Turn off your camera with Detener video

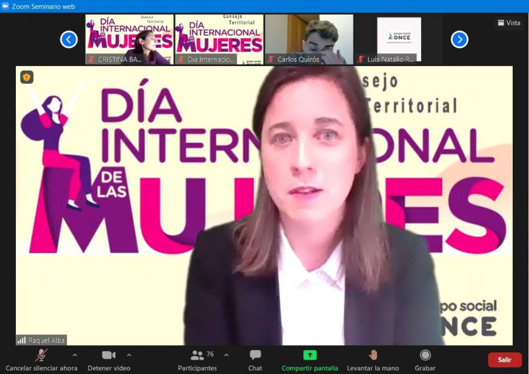click(x=108, y=355)
